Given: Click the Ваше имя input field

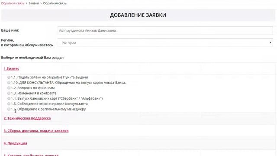Looking at the screenshot, I should [x=165, y=30].
